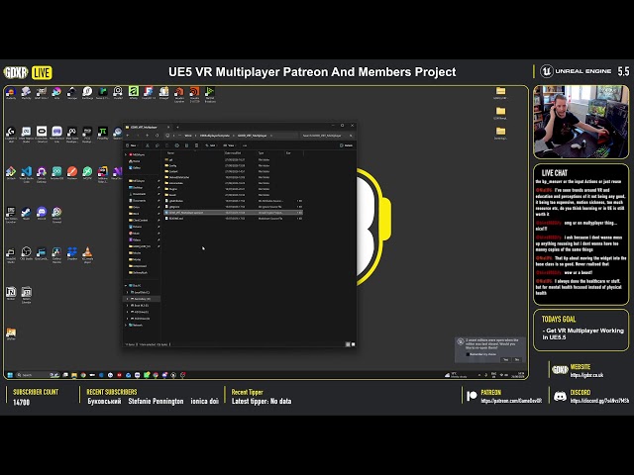This screenshot has height=475, width=634.
Task: Select the .gitattributes file row
Action: pyautogui.click(x=234, y=201)
